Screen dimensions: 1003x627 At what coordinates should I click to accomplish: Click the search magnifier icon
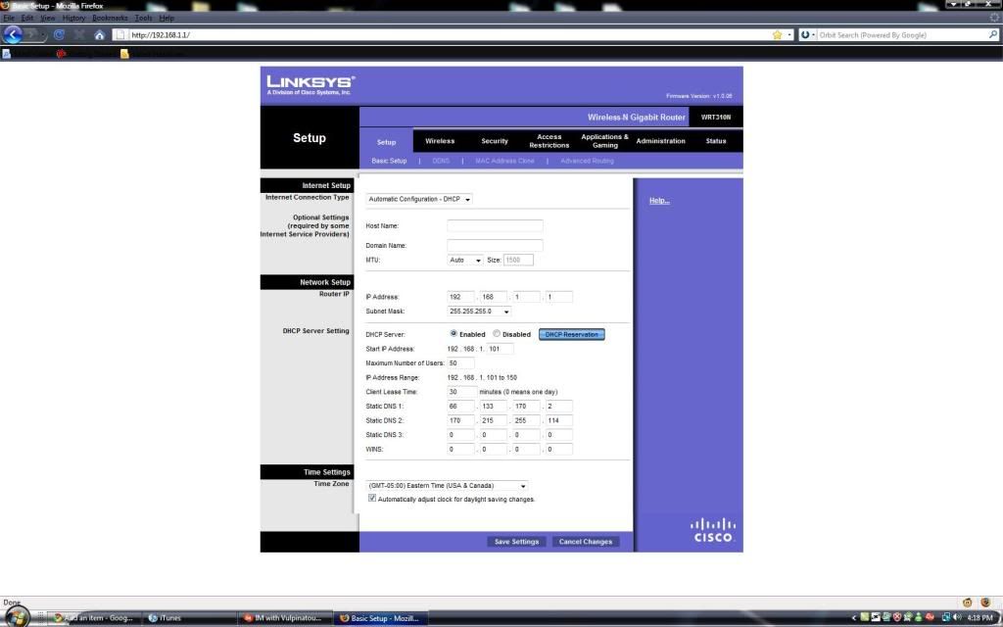click(x=993, y=34)
